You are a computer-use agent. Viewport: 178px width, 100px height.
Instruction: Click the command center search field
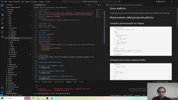(90, 2)
